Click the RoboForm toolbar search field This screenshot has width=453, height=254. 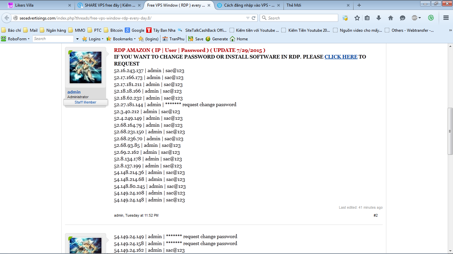point(53,39)
